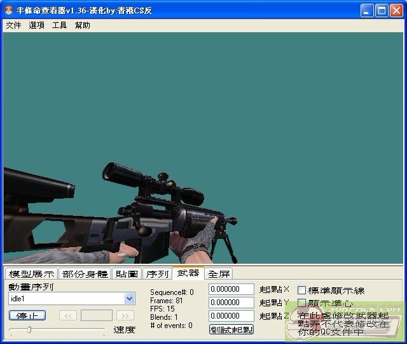The width and height of the screenshot is (407, 344).
Task: Click the next frame >> button
Action: (x=125, y=315)
